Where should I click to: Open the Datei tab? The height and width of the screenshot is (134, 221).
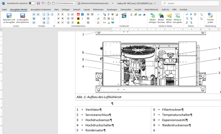pyautogui.click(x=4, y=9)
